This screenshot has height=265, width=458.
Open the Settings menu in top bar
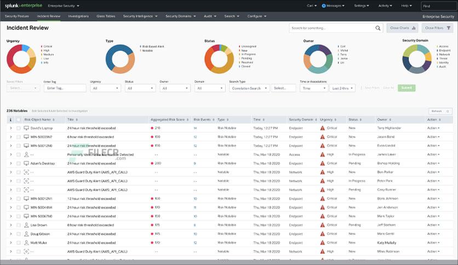click(362, 6)
